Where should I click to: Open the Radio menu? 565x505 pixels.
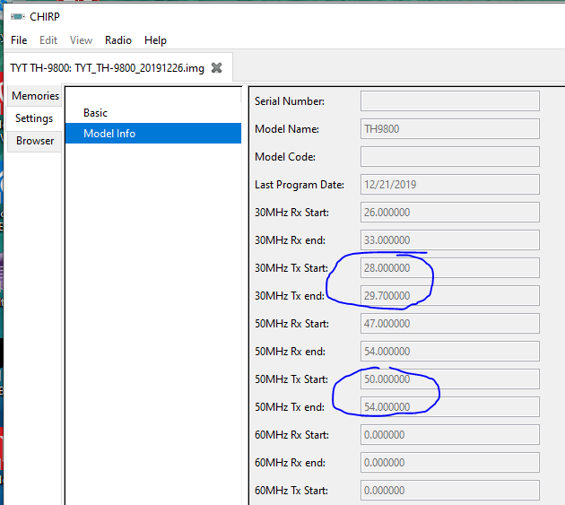pos(118,40)
